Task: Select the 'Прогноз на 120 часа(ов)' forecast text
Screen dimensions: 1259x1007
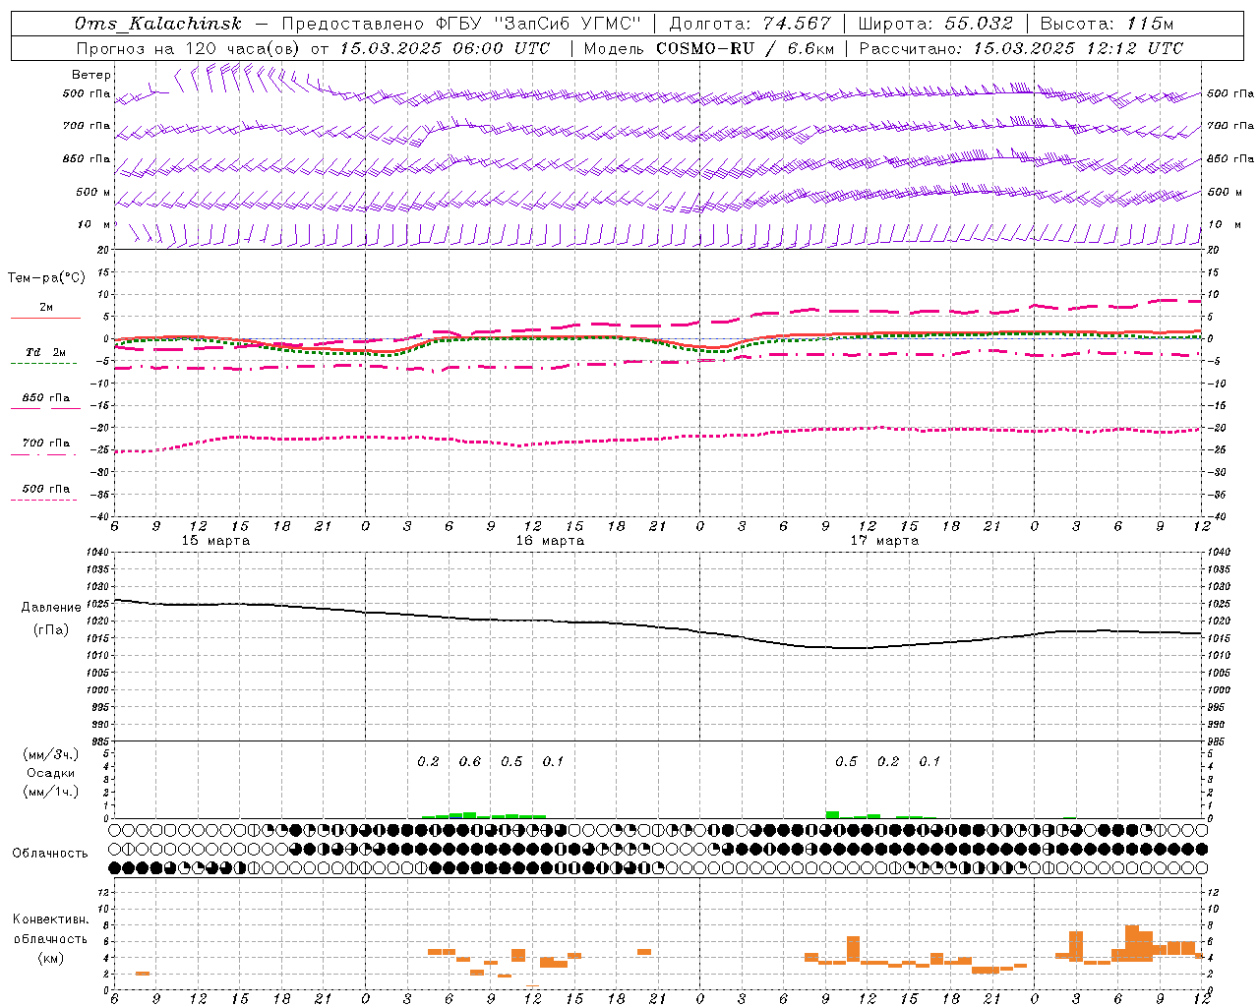Action: (189, 48)
